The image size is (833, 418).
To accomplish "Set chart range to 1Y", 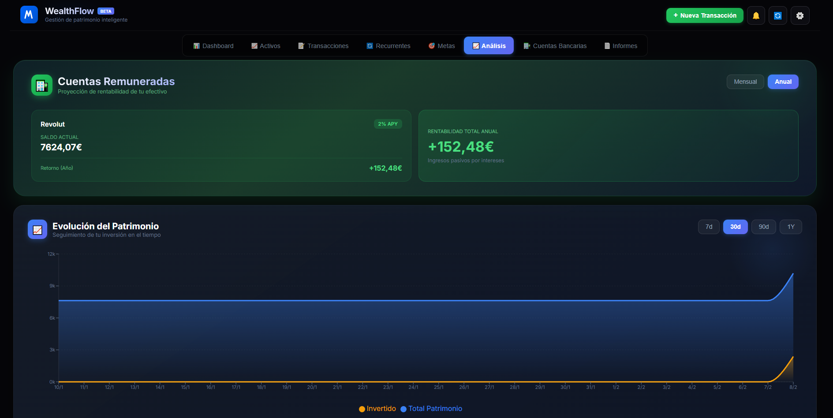I will (791, 227).
